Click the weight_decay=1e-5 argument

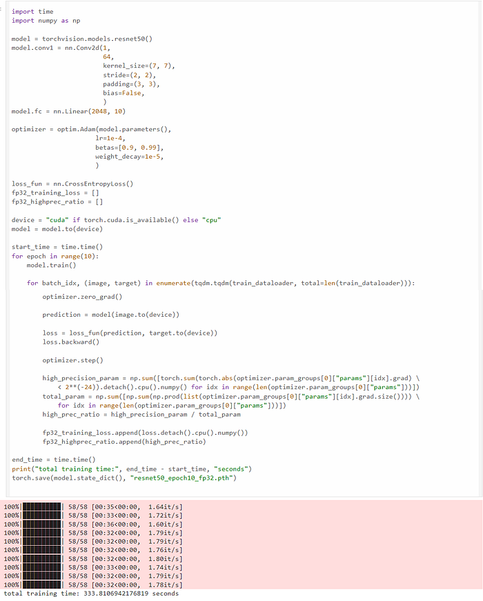pyautogui.click(x=130, y=157)
